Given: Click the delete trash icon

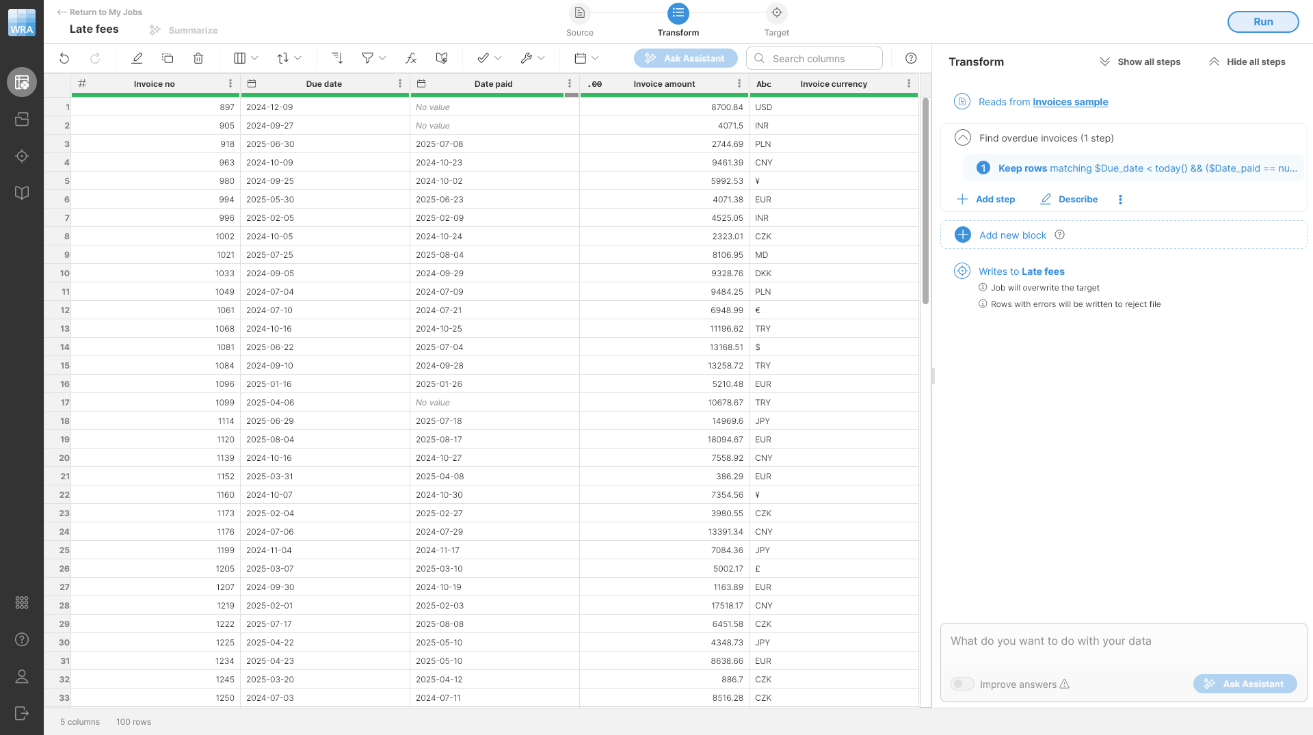Looking at the screenshot, I should click(198, 59).
